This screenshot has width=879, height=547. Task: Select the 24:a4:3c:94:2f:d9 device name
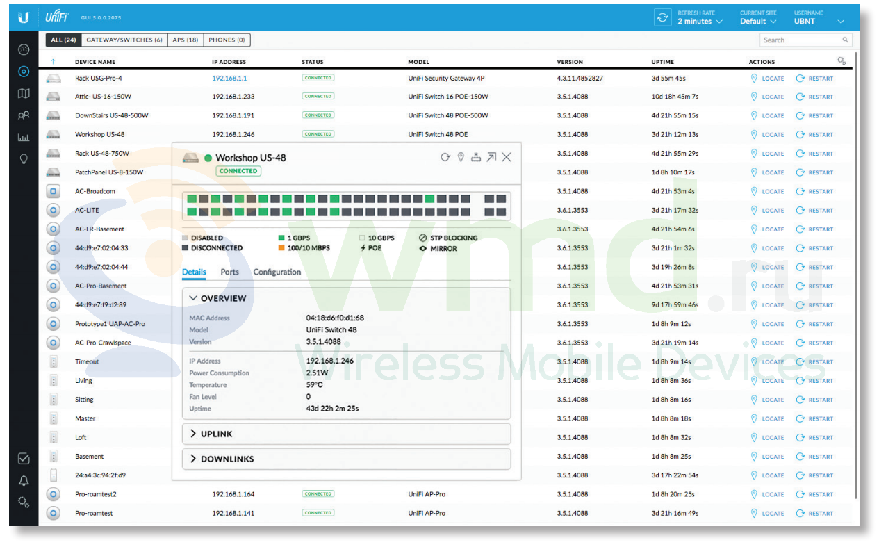(x=100, y=475)
